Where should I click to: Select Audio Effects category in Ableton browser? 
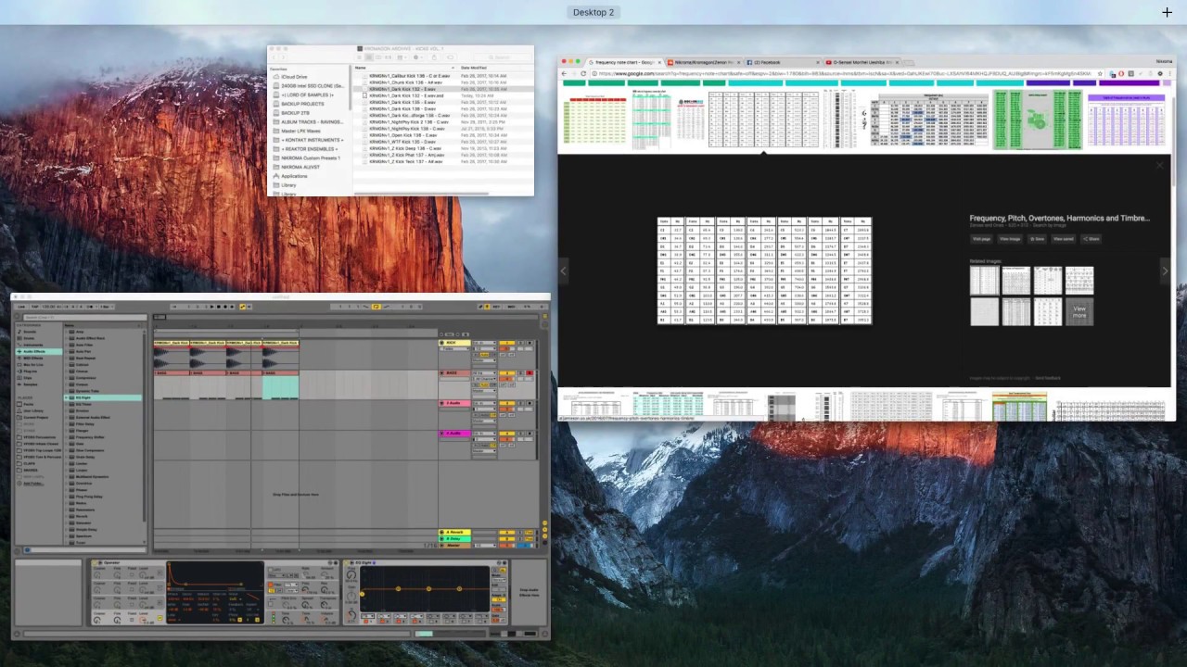39,351
